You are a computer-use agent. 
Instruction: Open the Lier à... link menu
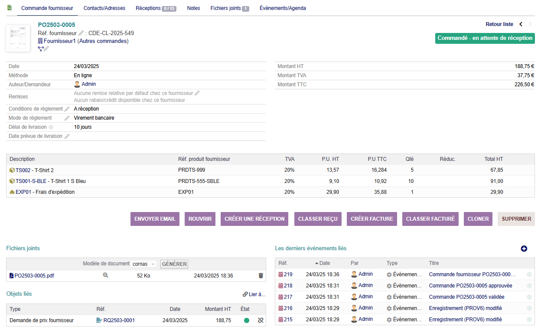(x=254, y=294)
